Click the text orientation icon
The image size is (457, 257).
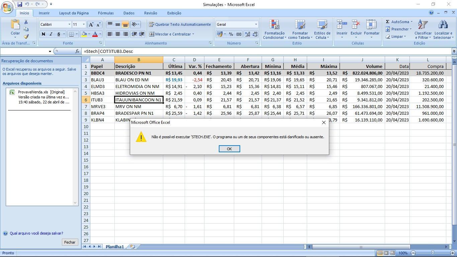[x=134, y=24]
